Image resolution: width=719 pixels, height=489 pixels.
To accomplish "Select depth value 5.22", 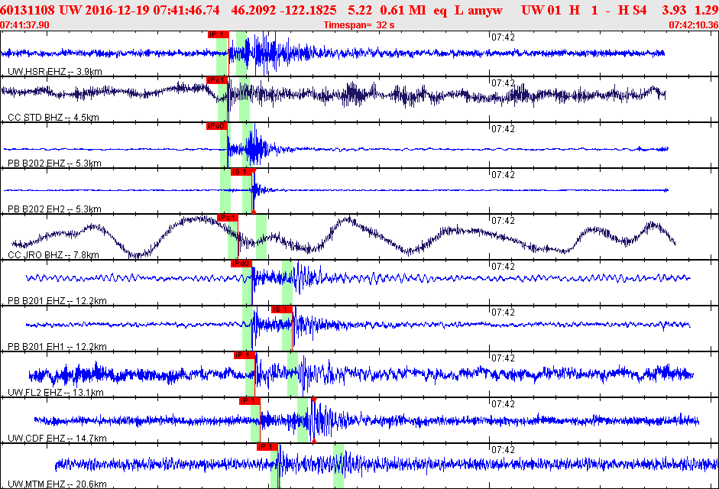I will coord(359,10).
